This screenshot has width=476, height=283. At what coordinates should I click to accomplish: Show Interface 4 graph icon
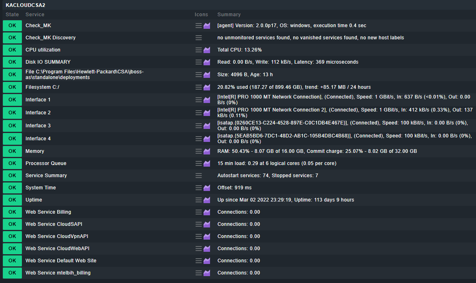(207, 139)
